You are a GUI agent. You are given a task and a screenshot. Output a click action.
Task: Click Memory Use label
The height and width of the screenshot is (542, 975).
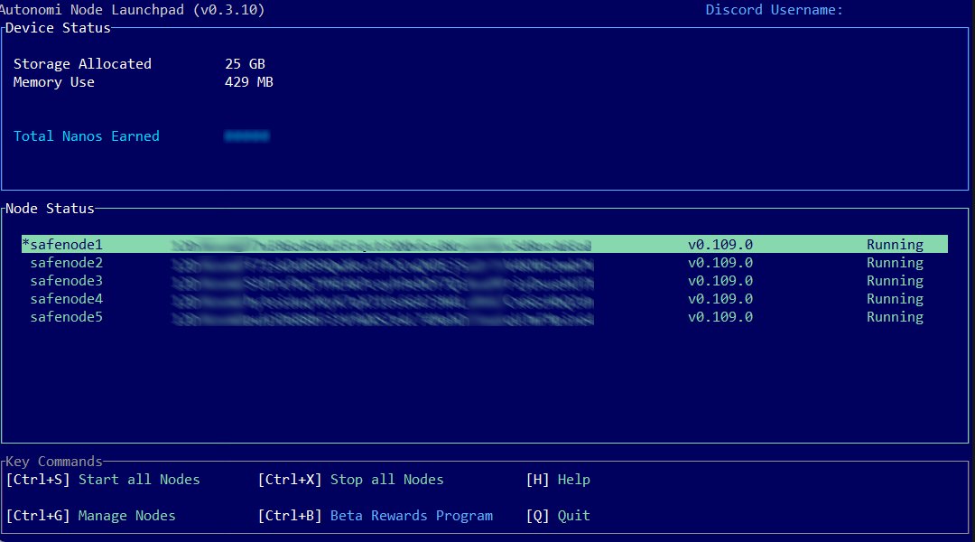[x=53, y=82]
